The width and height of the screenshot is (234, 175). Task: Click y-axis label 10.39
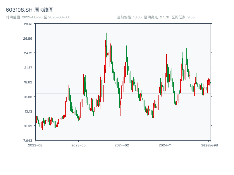click(28, 126)
